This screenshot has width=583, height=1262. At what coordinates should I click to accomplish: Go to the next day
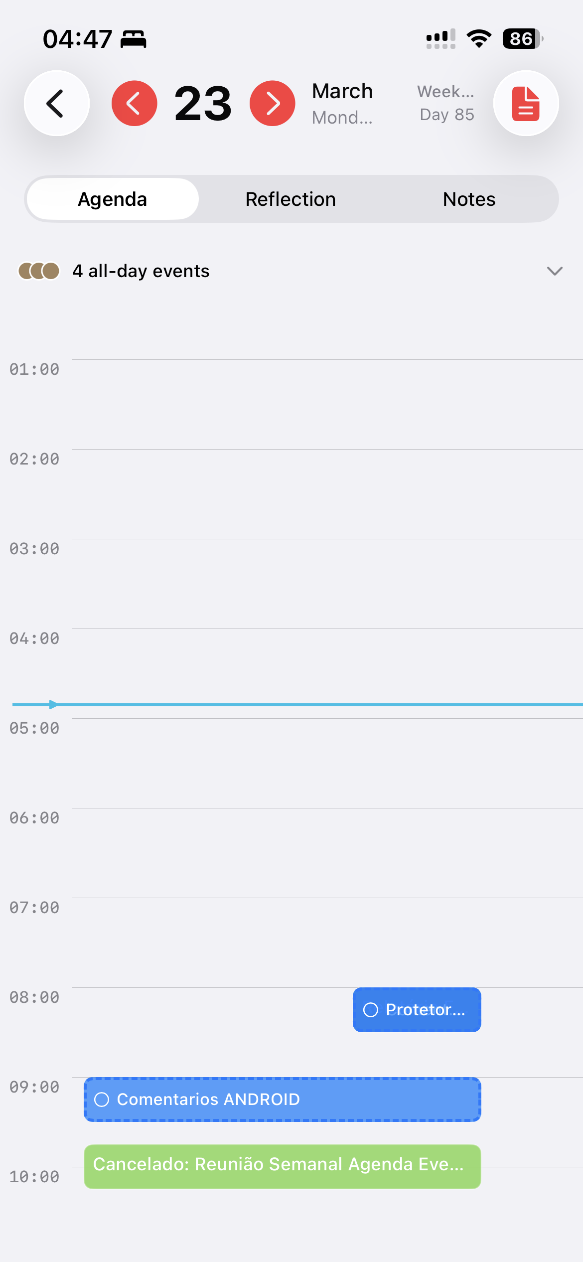272,103
